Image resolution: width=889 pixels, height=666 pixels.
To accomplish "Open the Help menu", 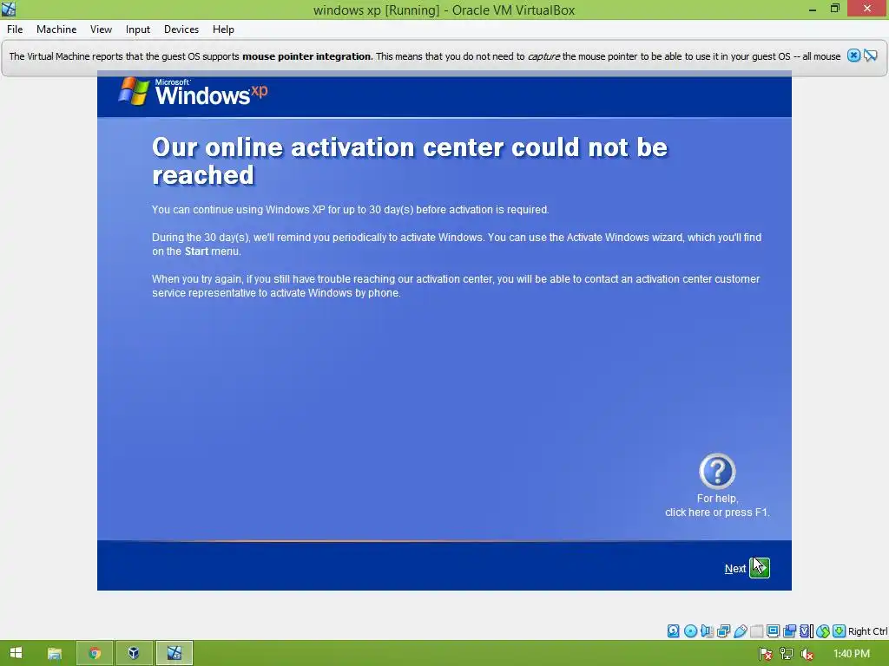I will point(223,29).
